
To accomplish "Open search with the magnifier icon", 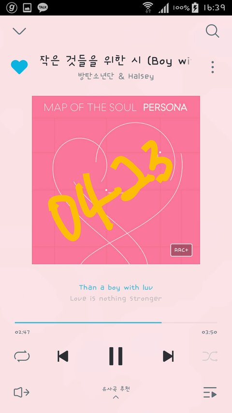I will tap(212, 31).
